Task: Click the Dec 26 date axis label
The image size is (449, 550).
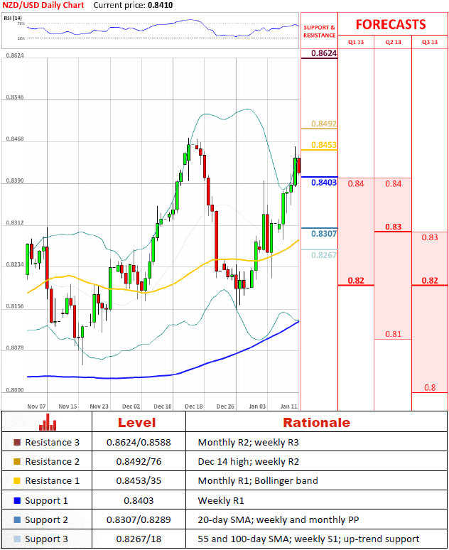Action: [x=225, y=406]
